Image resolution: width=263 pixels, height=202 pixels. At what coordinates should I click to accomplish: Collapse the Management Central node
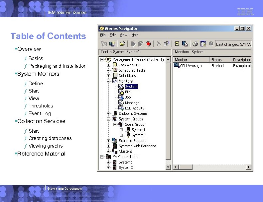102,60
